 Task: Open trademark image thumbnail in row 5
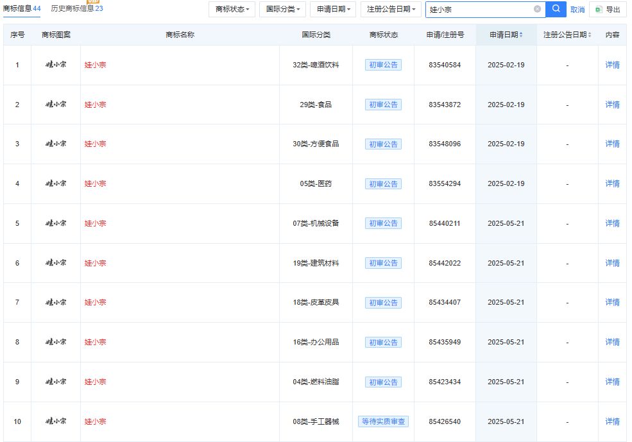56,223
